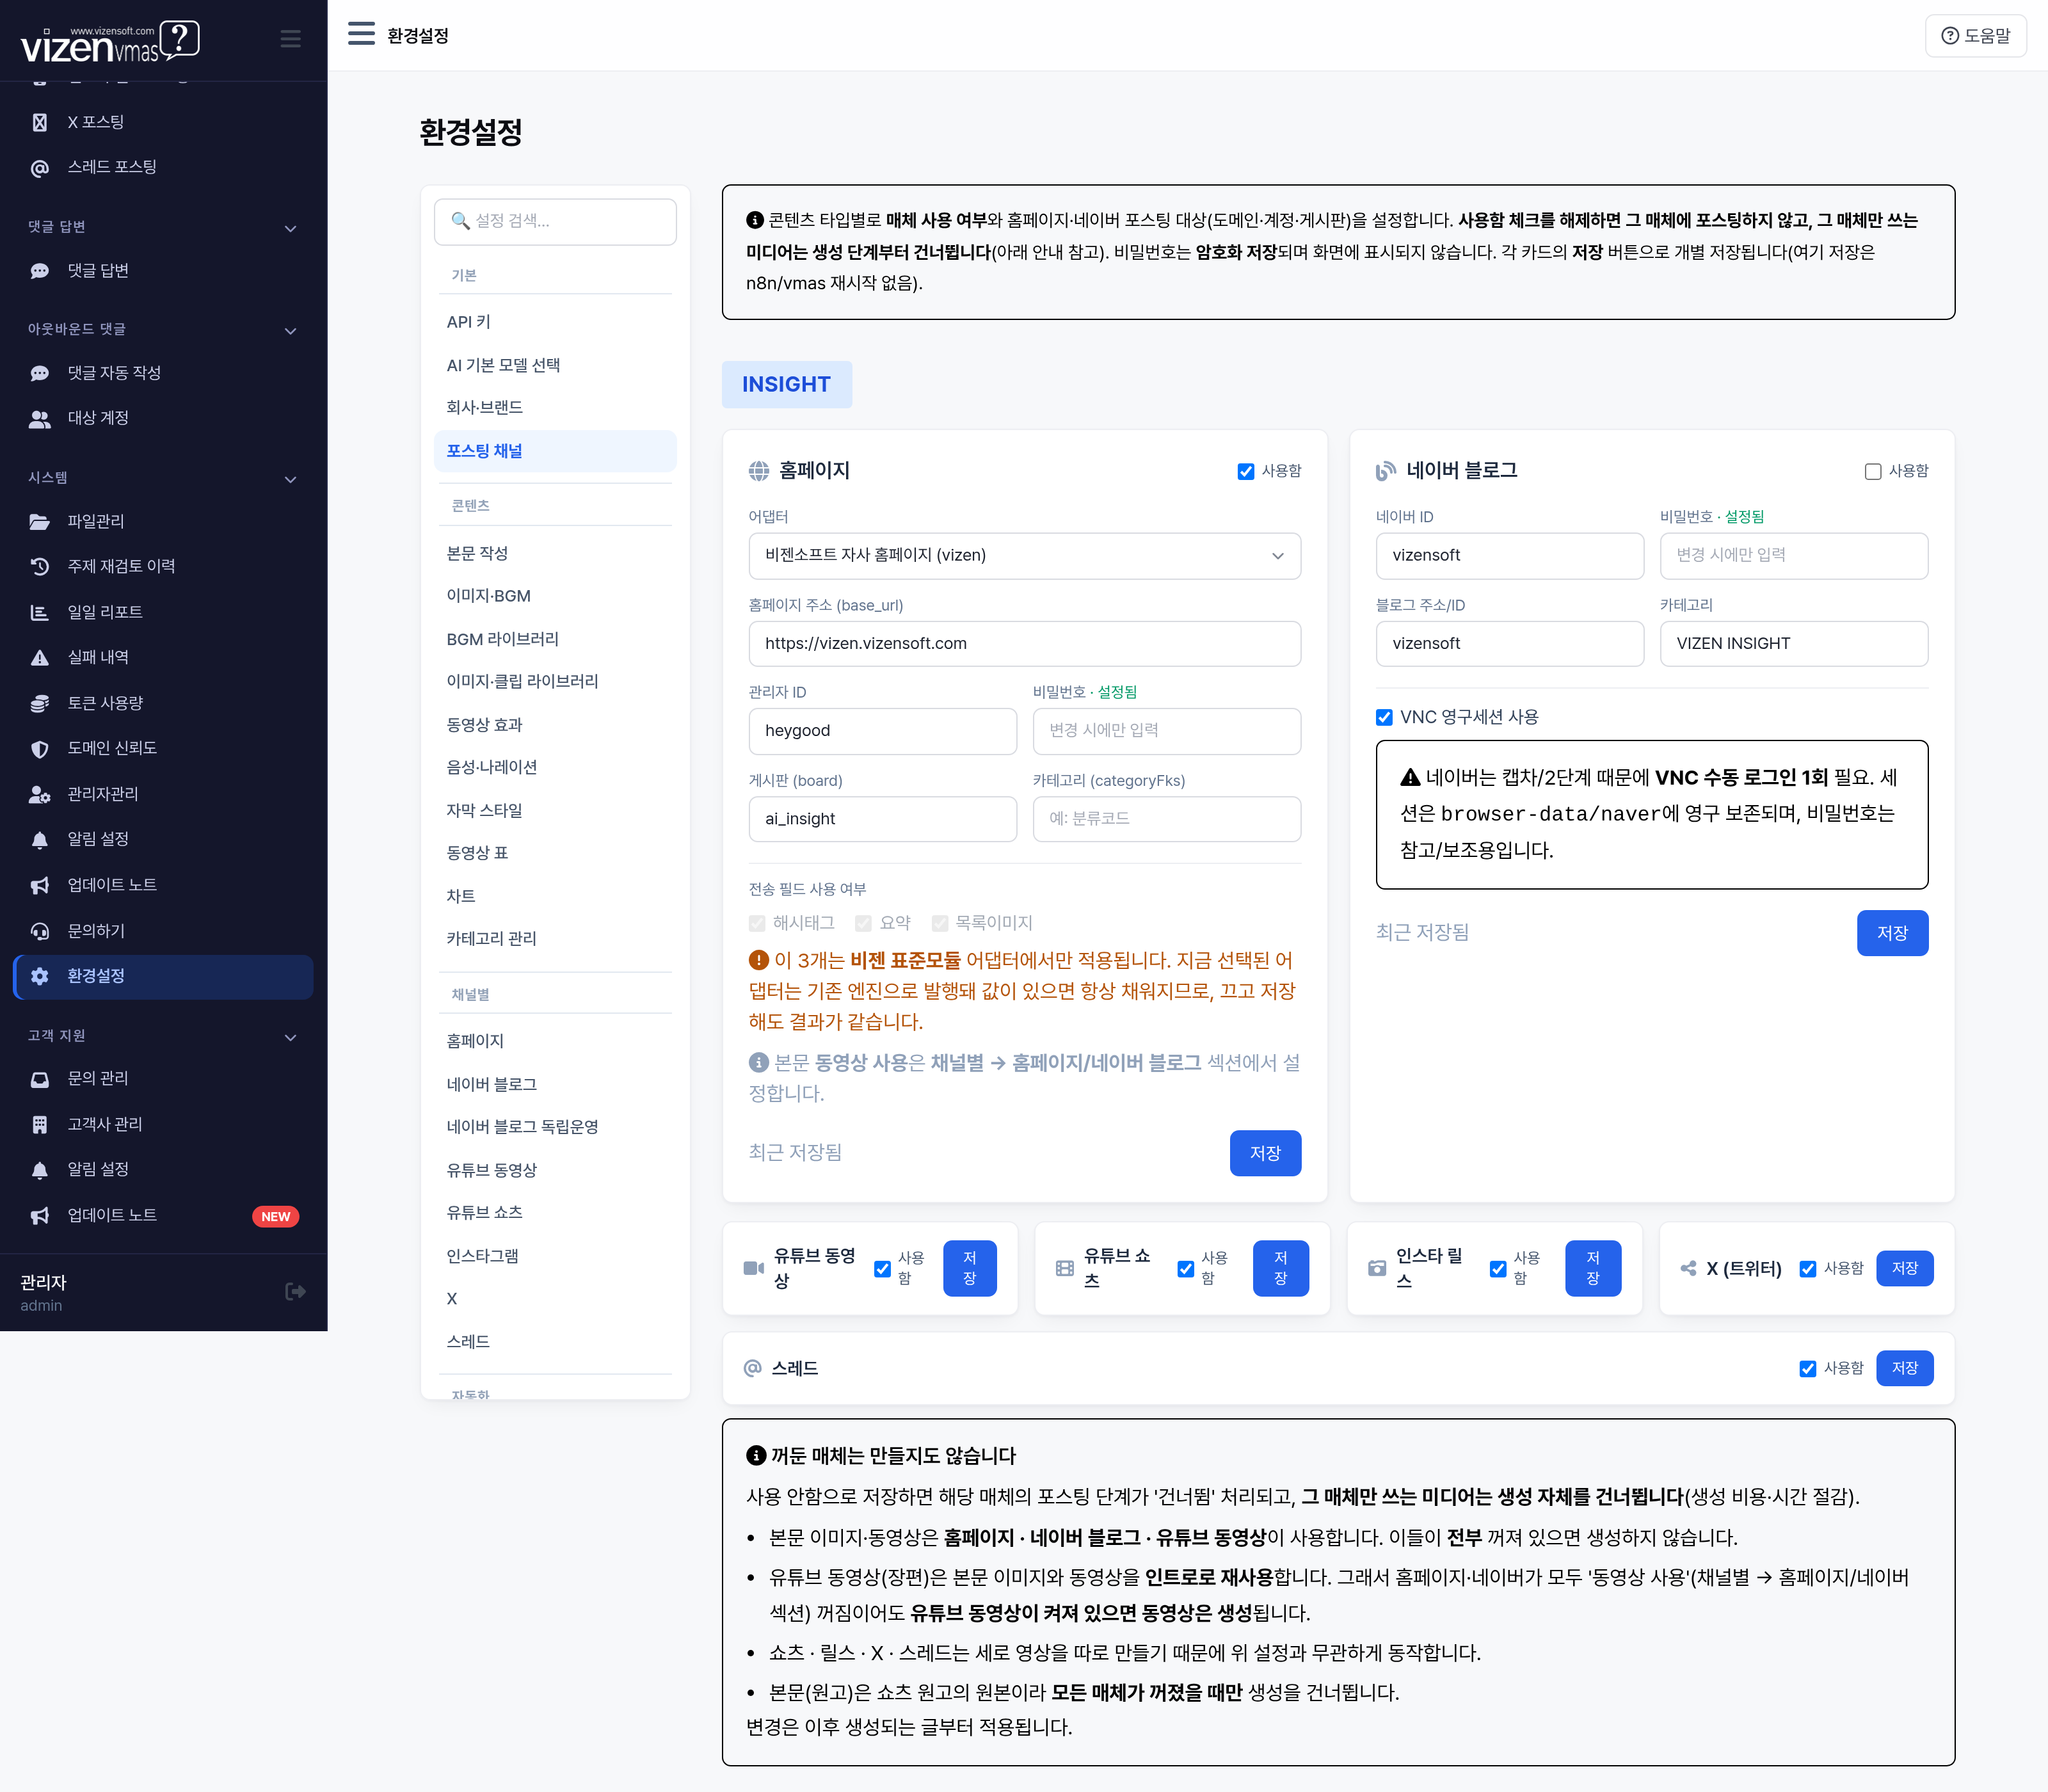Image resolution: width=2048 pixels, height=1792 pixels.
Task: Collapse the 시스템 sidebar section
Action: point(290,479)
